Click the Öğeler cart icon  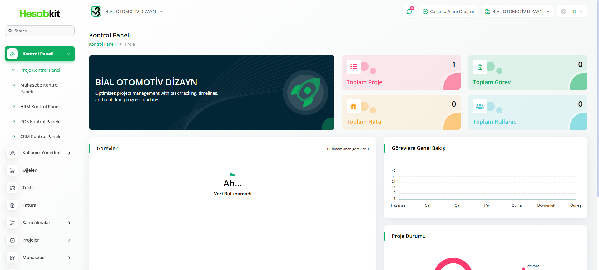12,171
